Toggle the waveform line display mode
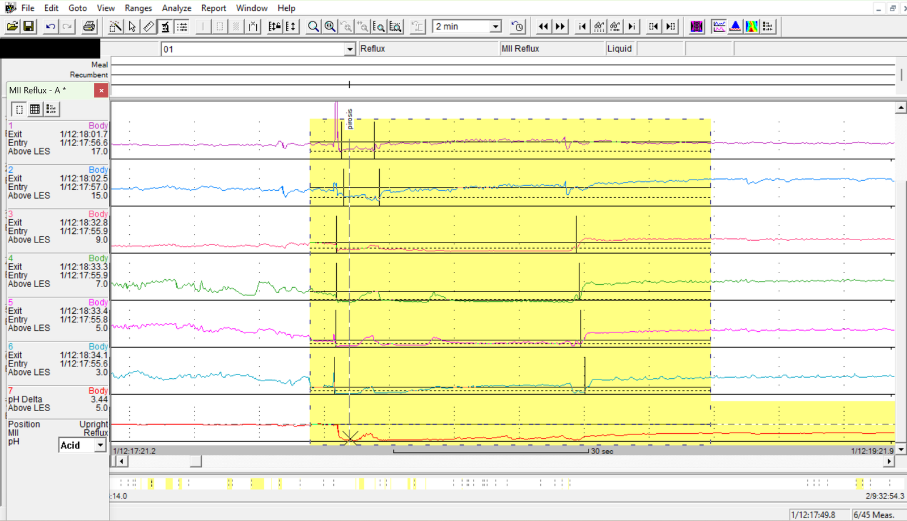 pos(719,27)
